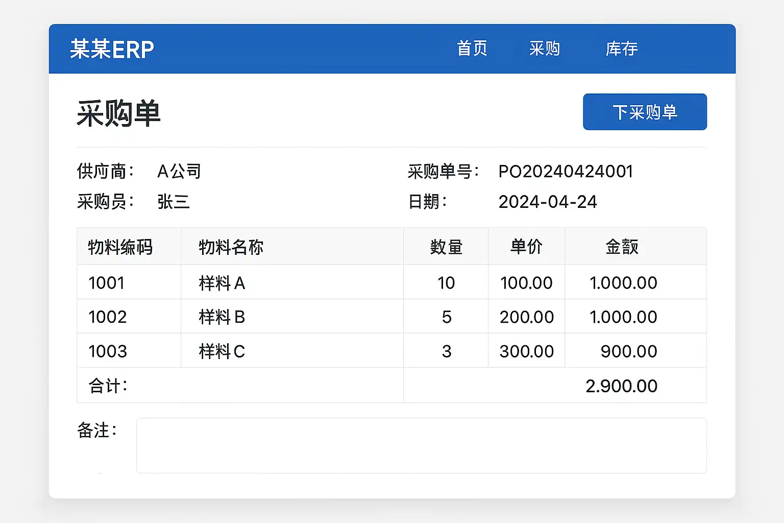The height and width of the screenshot is (523, 784).
Task: Click the 某某ERP logo text
Action: click(112, 50)
